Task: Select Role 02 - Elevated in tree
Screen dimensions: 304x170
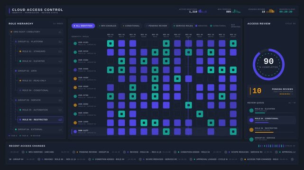Action: 40,61
